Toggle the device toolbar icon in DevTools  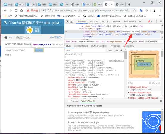pos(72,21)
